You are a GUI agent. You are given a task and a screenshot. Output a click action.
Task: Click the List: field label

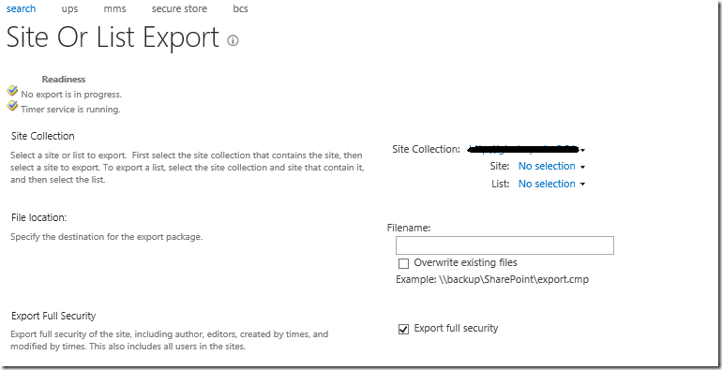click(501, 184)
